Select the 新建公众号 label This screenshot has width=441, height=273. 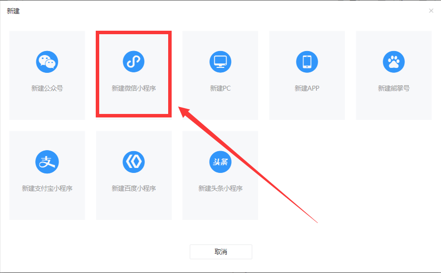coord(47,89)
